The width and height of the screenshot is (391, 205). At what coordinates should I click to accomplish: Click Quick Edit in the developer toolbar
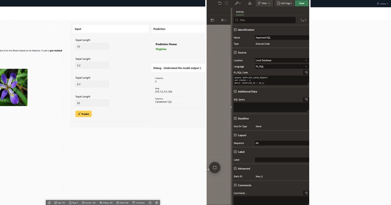click(123, 202)
